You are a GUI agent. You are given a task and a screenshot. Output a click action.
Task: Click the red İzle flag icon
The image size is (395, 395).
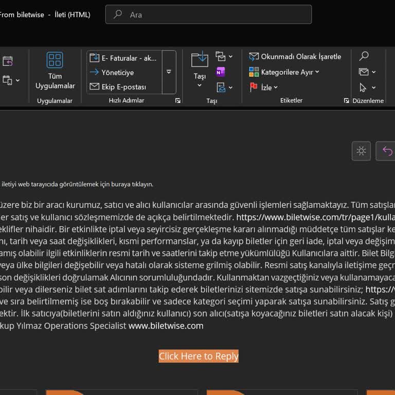coord(254,87)
